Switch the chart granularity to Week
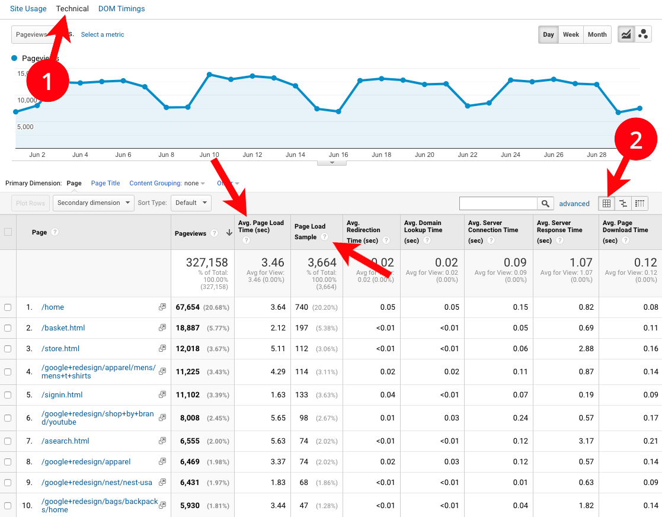The image size is (662, 517). (x=570, y=34)
